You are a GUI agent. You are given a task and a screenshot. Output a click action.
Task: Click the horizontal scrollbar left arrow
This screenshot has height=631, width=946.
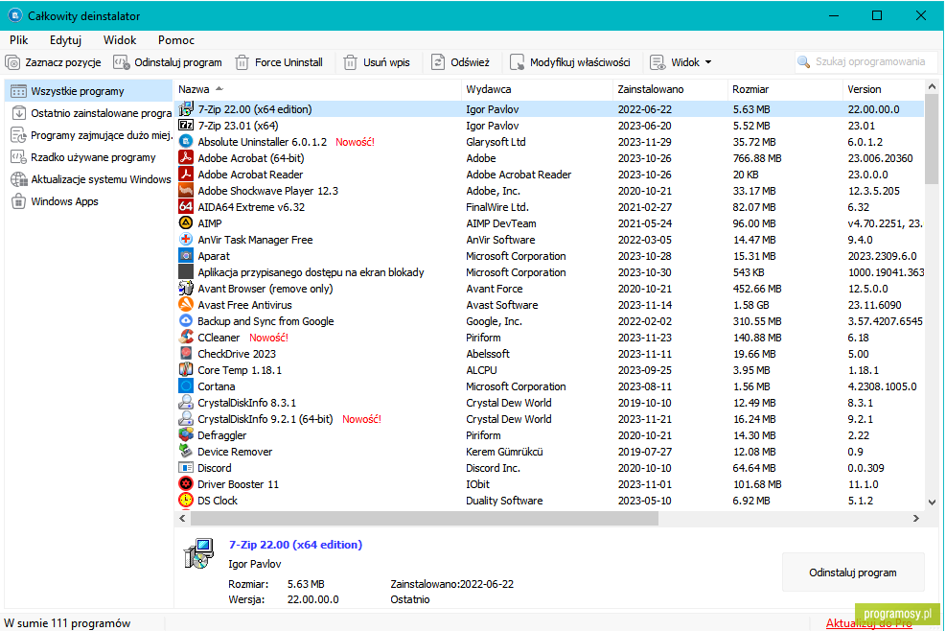coord(183,518)
